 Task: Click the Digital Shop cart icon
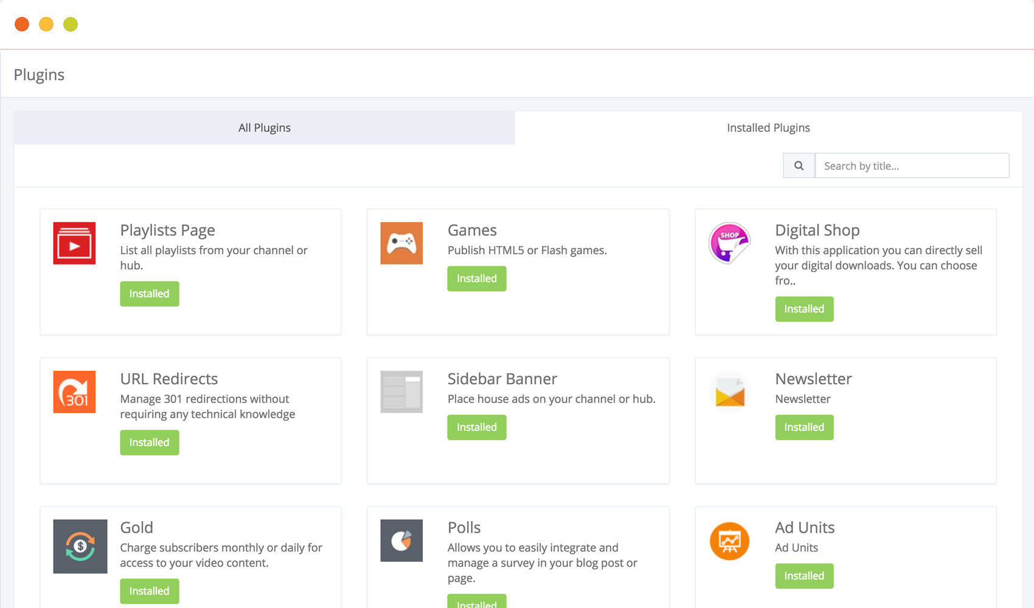tap(729, 243)
